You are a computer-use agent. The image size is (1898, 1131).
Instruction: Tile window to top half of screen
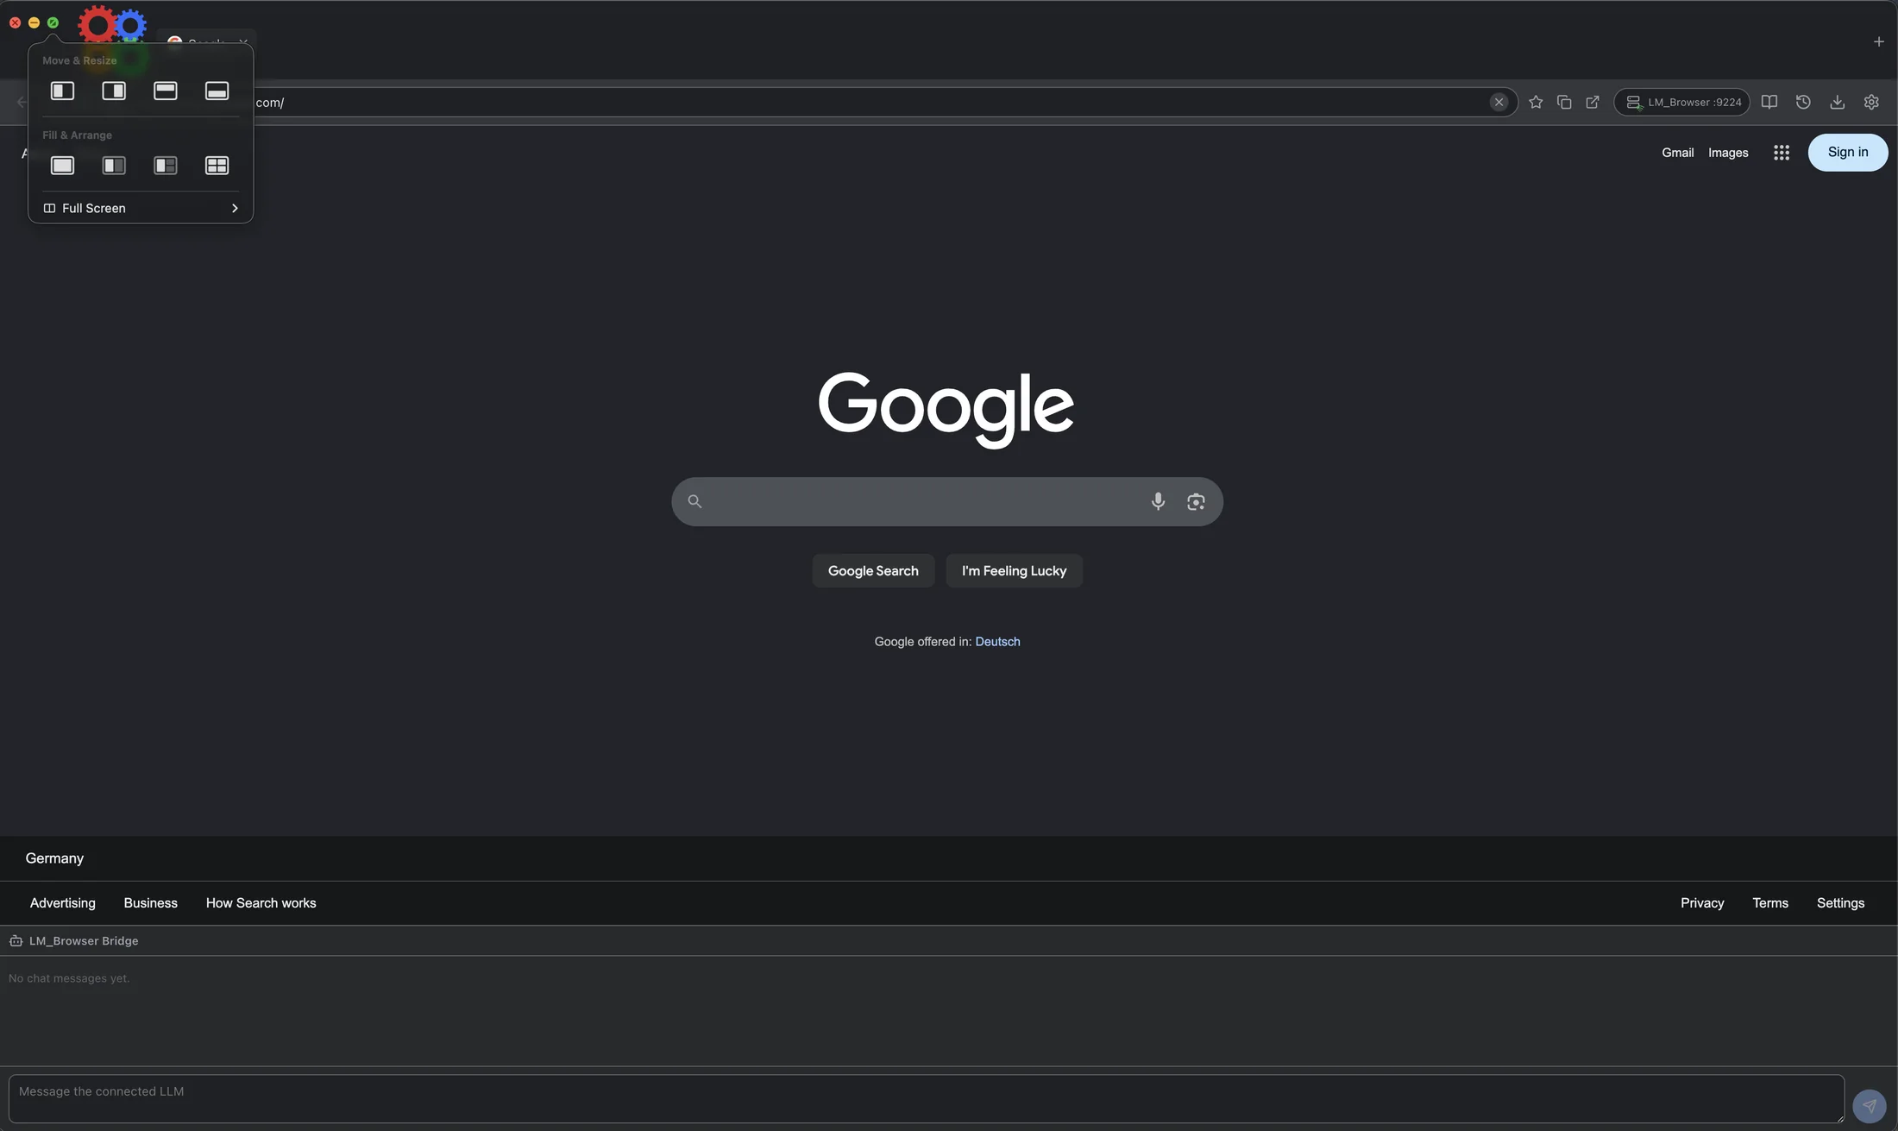[x=166, y=91]
